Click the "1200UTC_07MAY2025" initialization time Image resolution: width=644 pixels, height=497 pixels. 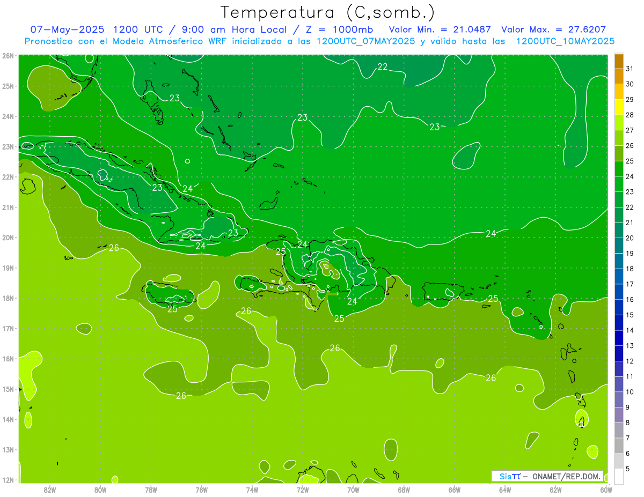tap(366, 41)
